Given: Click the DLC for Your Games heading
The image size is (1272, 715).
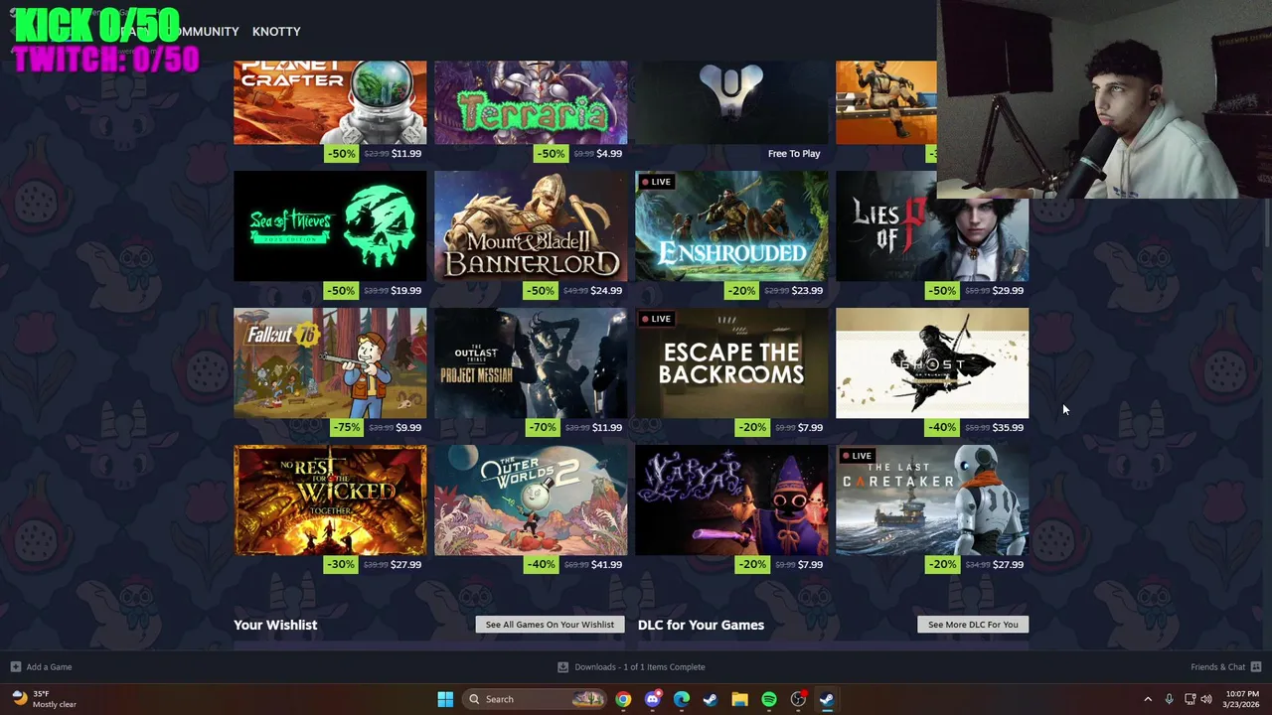Looking at the screenshot, I should tap(701, 625).
